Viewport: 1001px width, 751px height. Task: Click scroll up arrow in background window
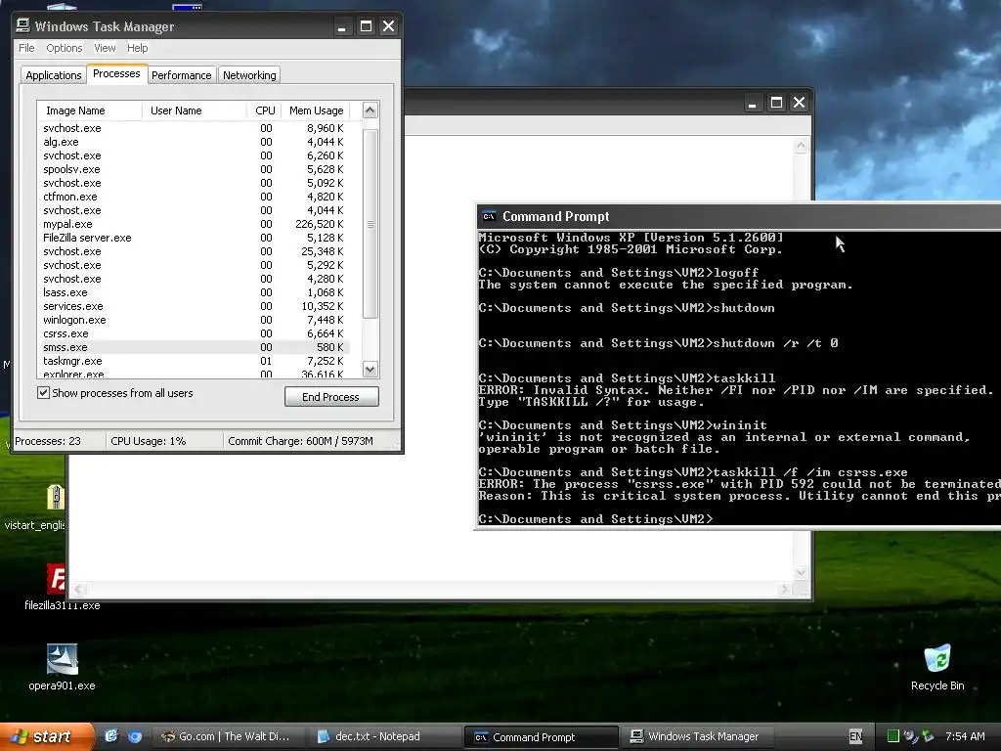point(802,146)
